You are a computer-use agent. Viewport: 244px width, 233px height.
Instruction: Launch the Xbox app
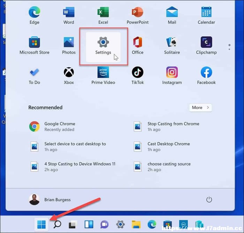click(x=69, y=76)
